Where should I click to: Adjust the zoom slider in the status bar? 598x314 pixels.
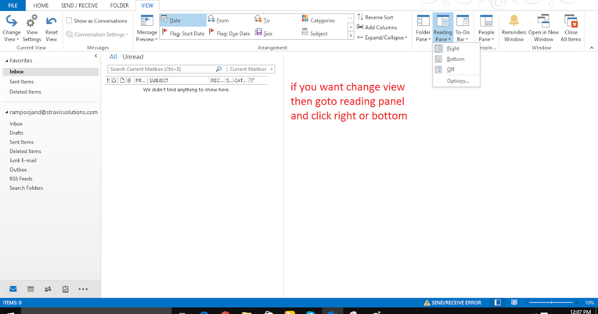(x=552, y=302)
